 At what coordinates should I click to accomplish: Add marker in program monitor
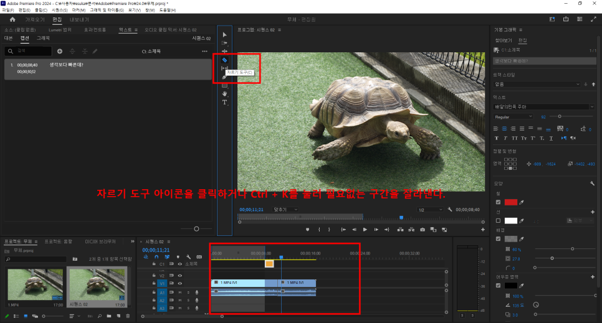[307, 230]
